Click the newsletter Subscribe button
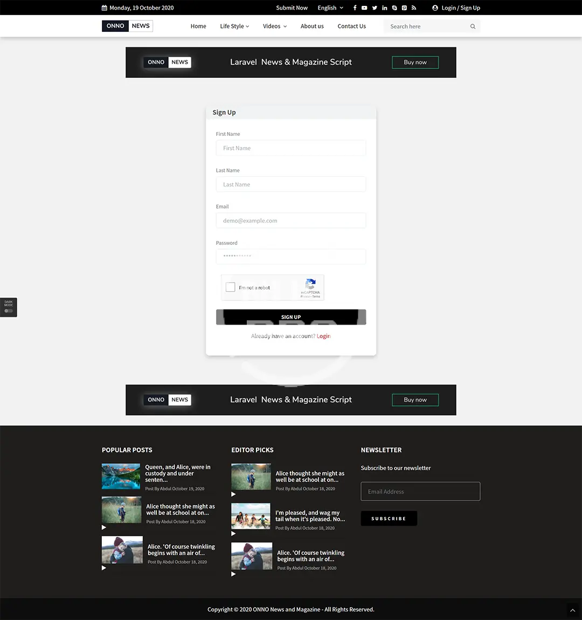582x620 pixels. pyautogui.click(x=389, y=519)
